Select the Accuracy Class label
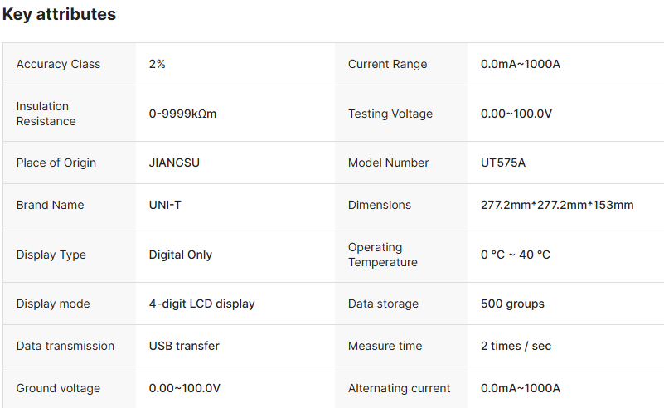The image size is (664, 408). click(58, 64)
